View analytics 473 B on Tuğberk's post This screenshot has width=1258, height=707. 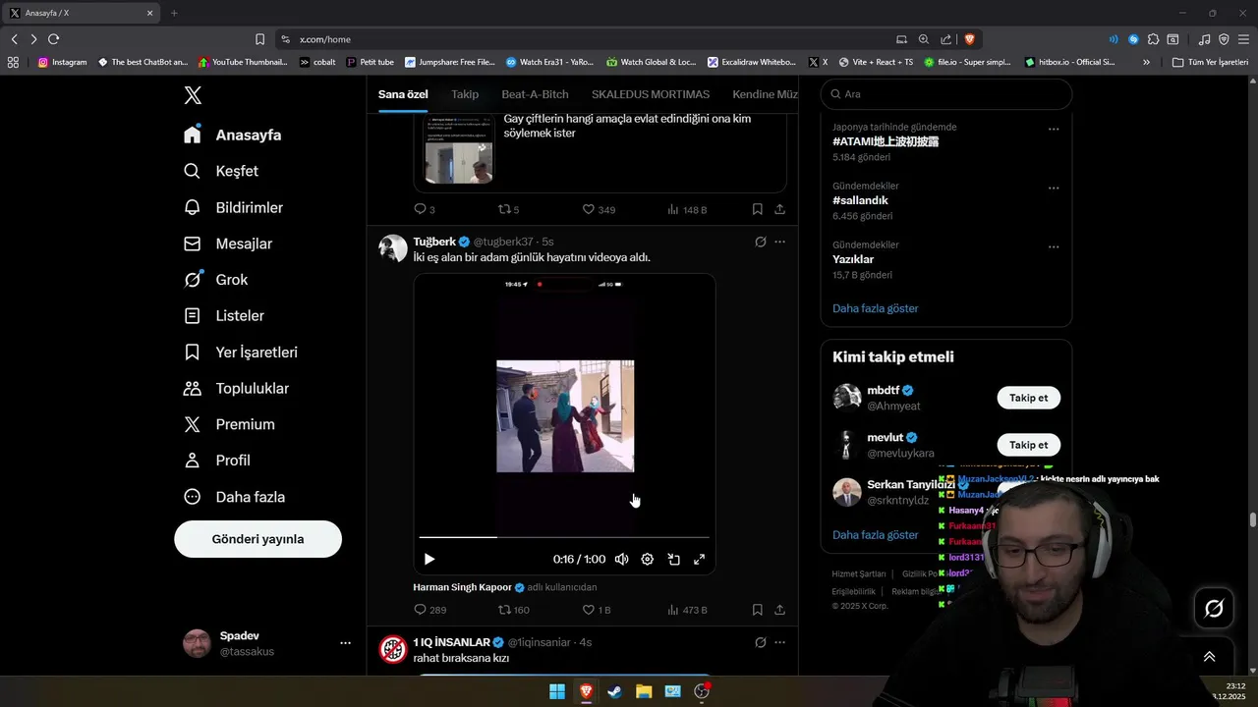[687, 610]
